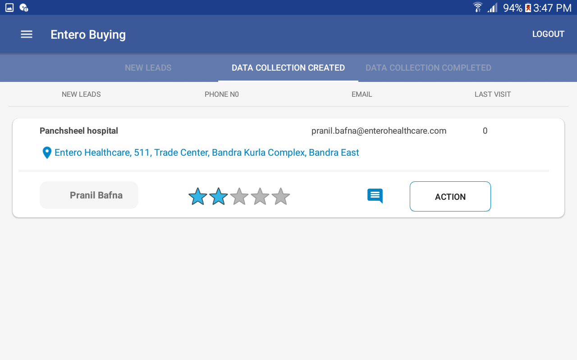Tap the last visit count 0
The height and width of the screenshot is (360, 577).
pyautogui.click(x=485, y=131)
